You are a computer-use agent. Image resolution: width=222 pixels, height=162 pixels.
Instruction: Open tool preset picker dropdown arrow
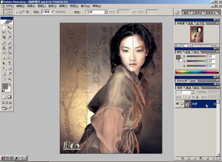pyautogui.click(x=11, y=12)
